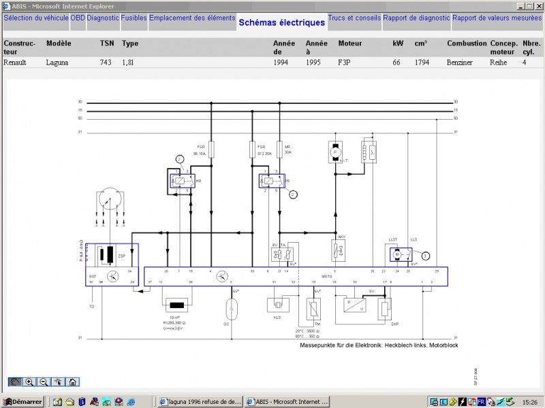Click the kW value 66
The image size is (545, 408).
[396, 63]
